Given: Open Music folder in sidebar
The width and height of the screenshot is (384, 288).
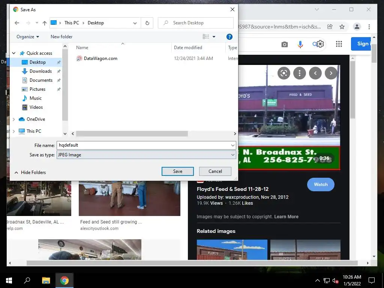Looking at the screenshot, I should pyautogui.click(x=36, y=98).
